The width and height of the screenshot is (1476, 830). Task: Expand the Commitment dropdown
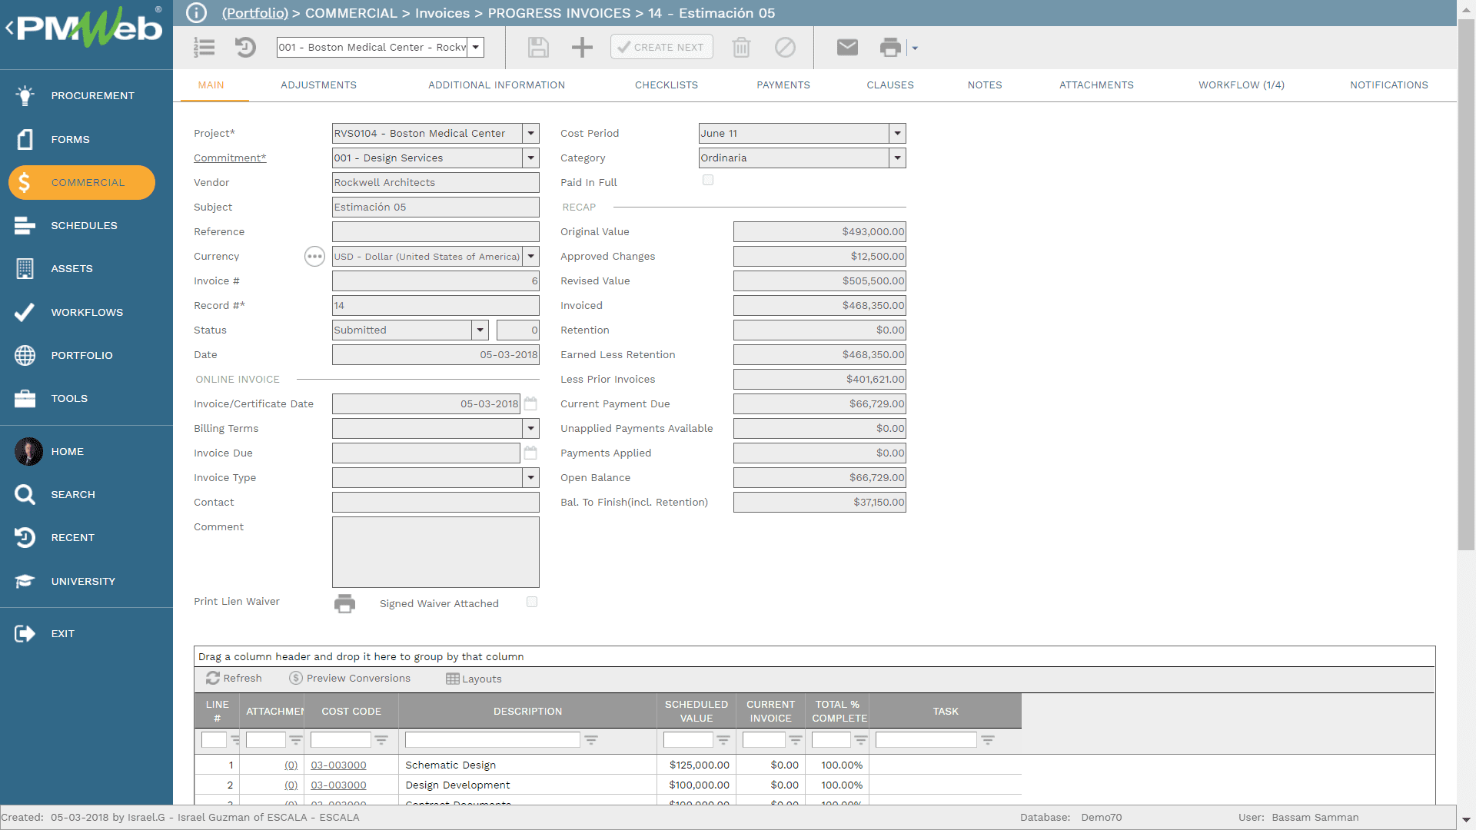point(530,158)
